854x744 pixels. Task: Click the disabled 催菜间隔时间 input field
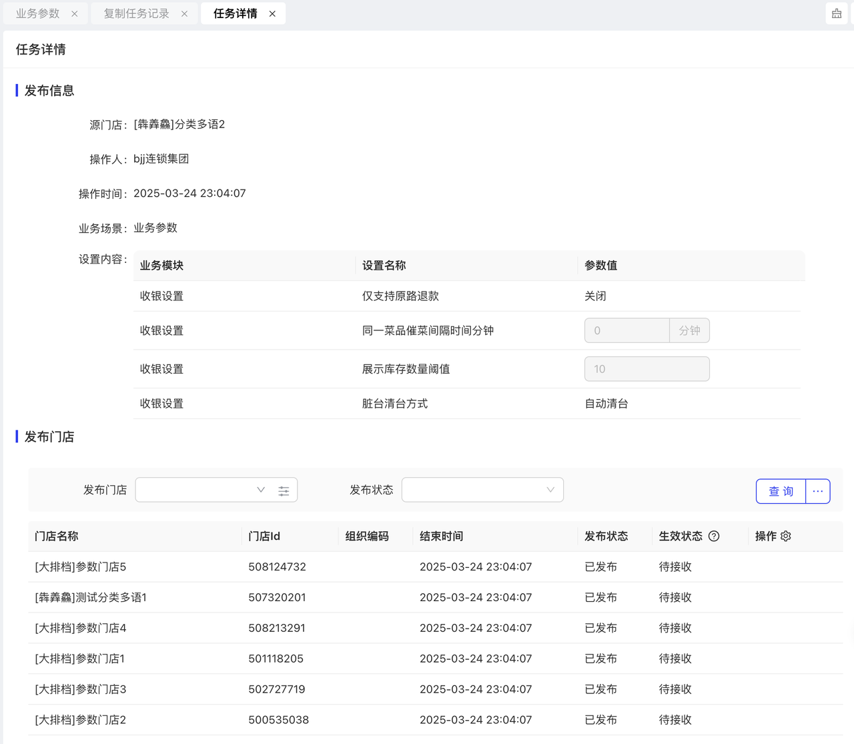pos(627,330)
